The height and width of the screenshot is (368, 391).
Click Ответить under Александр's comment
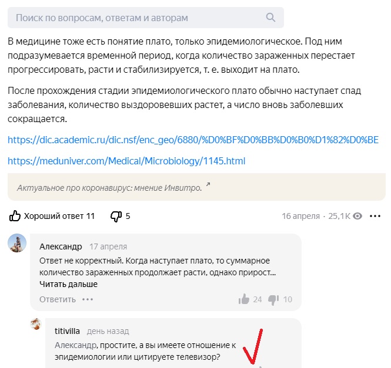(x=58, y=299)
